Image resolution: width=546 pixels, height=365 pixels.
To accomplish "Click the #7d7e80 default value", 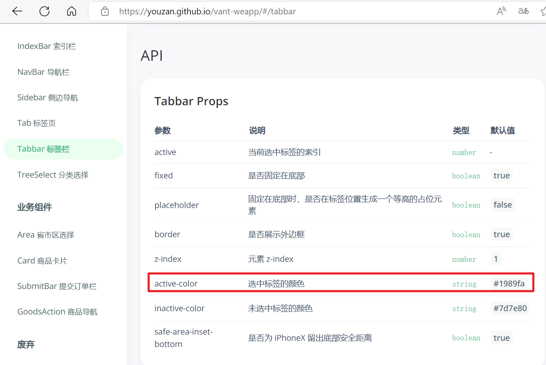I will tap(510, 308).
